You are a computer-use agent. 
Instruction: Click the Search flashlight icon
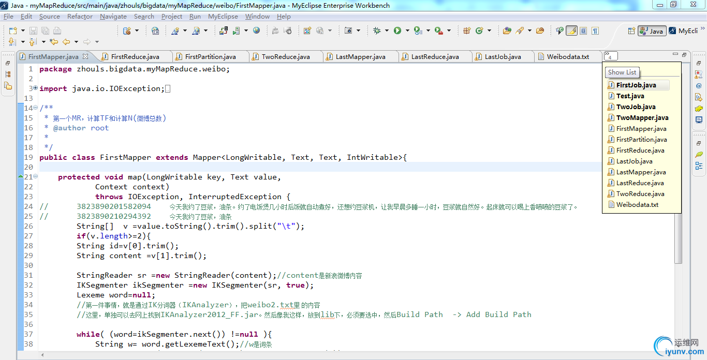click(x=520, y=31)
